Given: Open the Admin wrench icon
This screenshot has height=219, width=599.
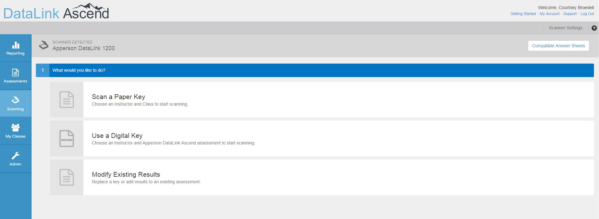Looking at the screenshot, I should (x=15, y=156).
